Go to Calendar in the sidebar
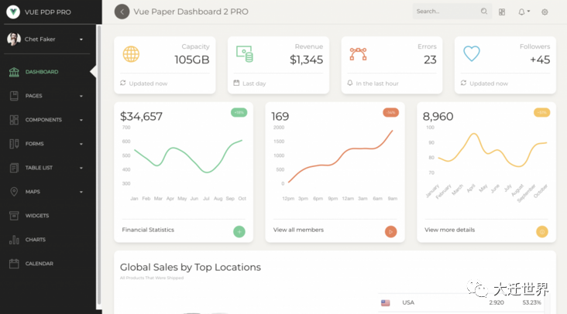Screen dimensions: 567x314 coord(39,264)
